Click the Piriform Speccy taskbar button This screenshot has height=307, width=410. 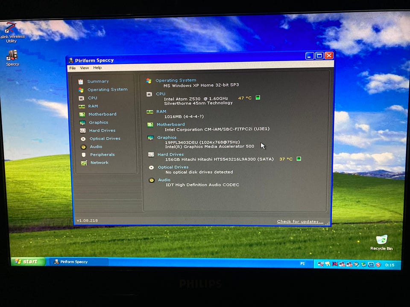point(79,262)
